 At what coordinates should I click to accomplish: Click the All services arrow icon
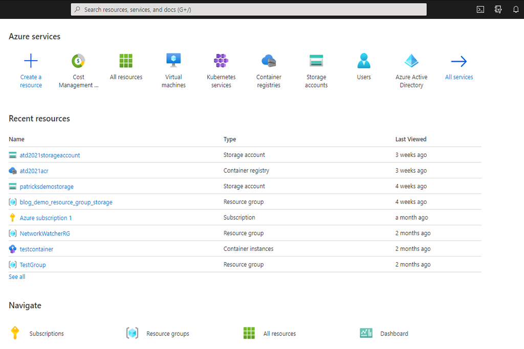pos(459,61)
